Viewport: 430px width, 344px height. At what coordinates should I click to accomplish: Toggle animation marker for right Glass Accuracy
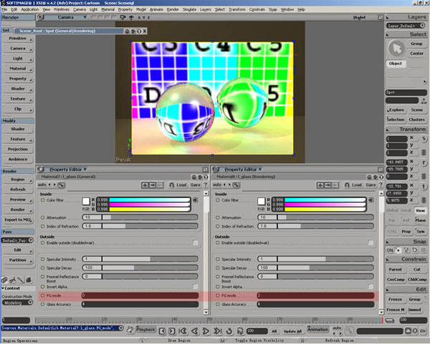(x=218, y=304)
